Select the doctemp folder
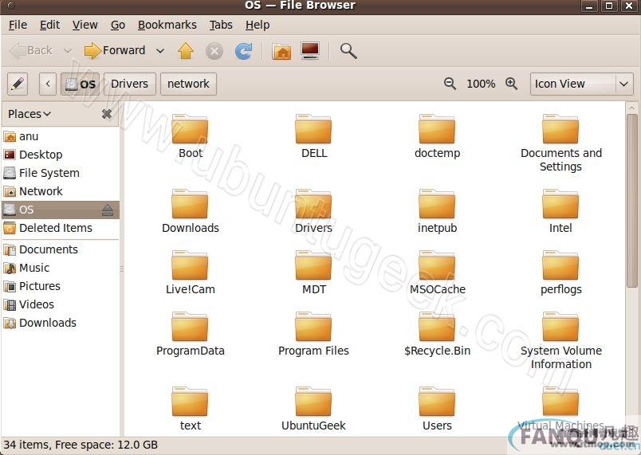 (x=437, y=136)
